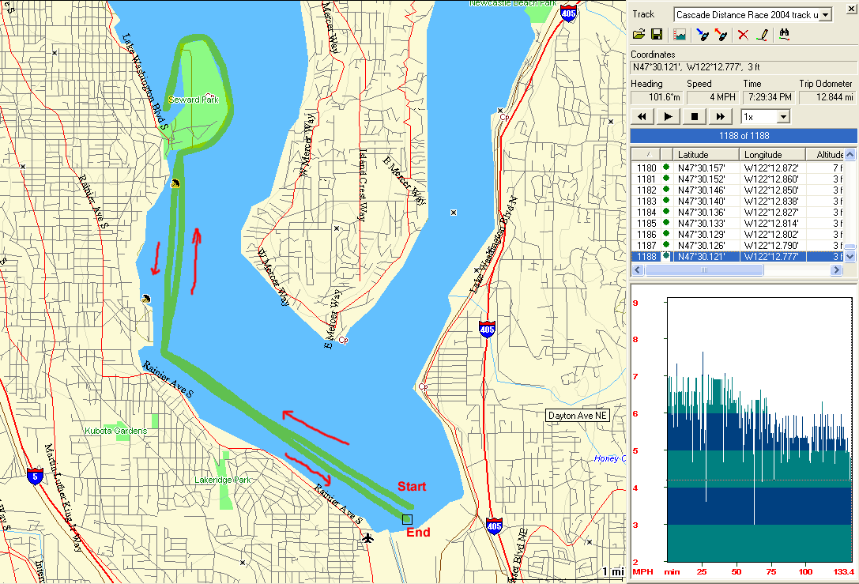
Task: Open the track profile graph icon
Action: [679, 34]
